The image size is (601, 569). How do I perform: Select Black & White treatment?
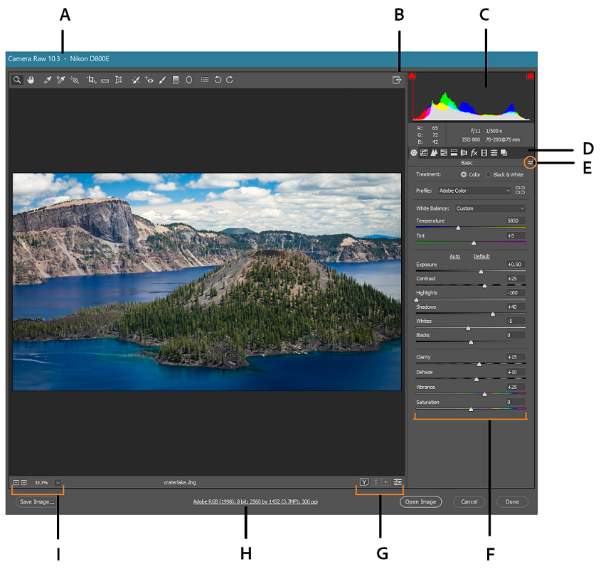point(489,174)
